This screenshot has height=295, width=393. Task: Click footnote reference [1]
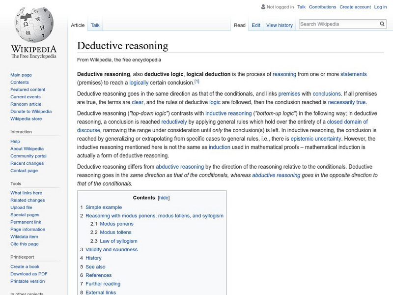point(197,81)
